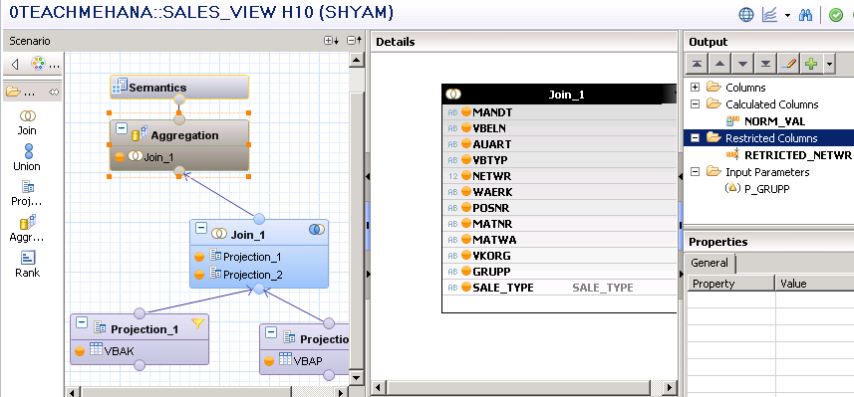Viewport: 854px width, 397px height.
Task: Expand the Columns folder in Output
Action: click(x=695, y=87)
